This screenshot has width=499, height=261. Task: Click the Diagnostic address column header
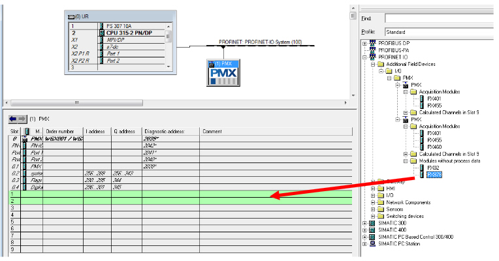click(171, 131)
